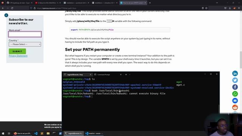Open the Firefox downloads panel
242x136 pixels.
click(230, 8)
